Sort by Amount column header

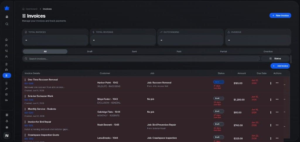tap(242, 73)
